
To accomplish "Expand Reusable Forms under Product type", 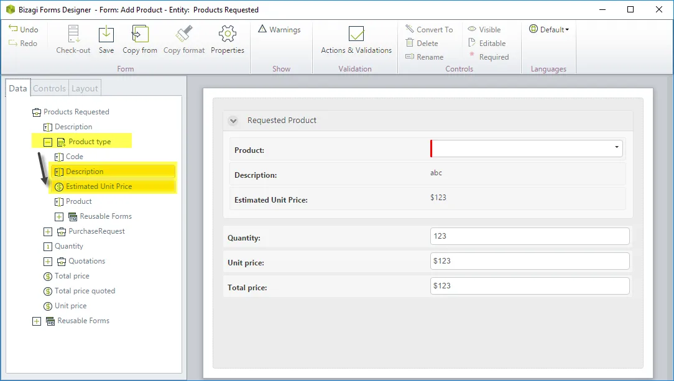I will click(59, 216).
